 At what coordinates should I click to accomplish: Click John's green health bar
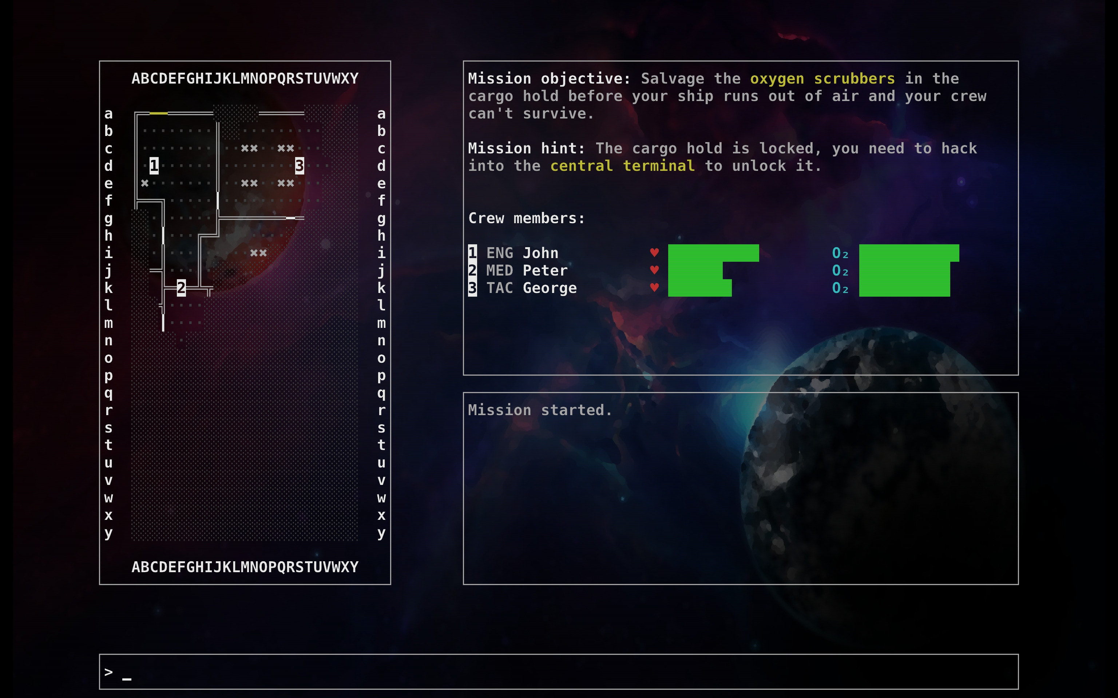coord(713,253)
